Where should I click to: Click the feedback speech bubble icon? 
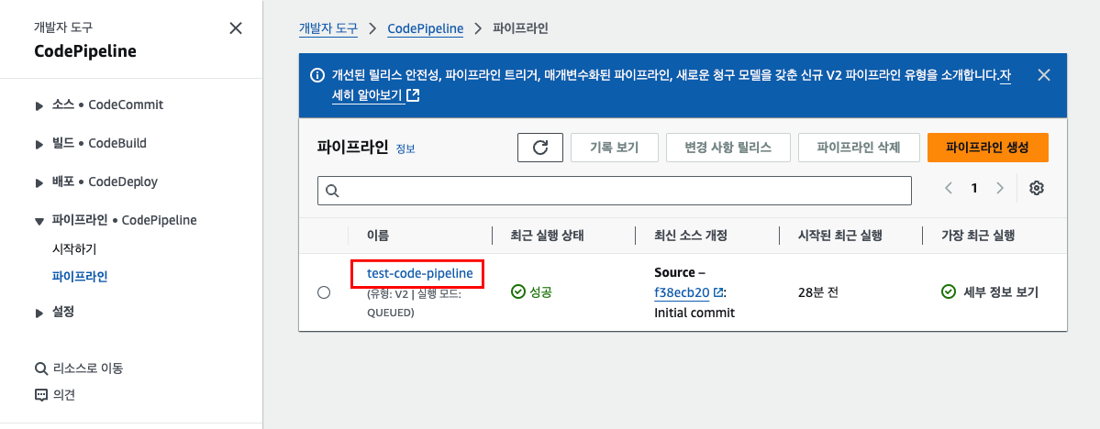(40, 395)
